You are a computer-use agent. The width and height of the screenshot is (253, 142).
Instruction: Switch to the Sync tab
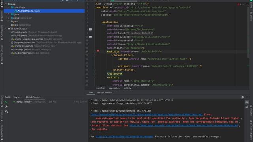(17, 97)
